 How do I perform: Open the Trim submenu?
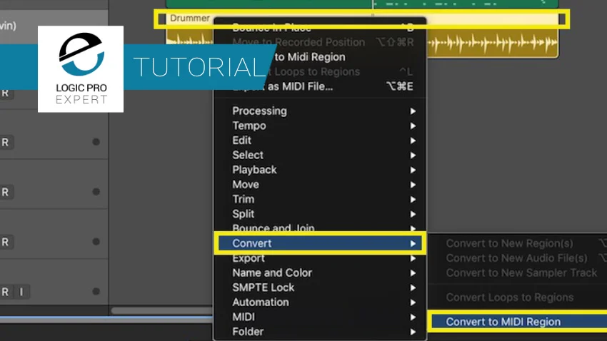pos(320,199)
